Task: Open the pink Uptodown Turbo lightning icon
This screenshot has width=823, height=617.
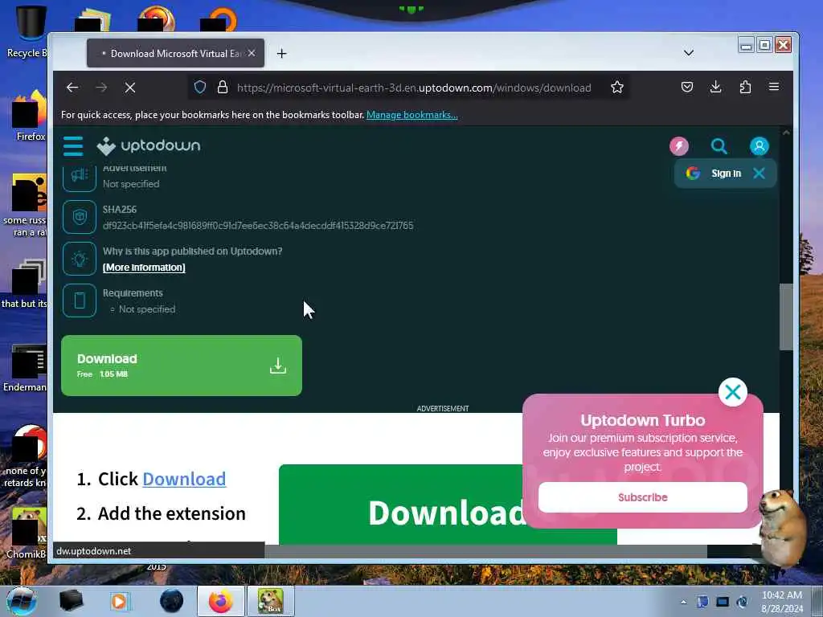Action: pyautogui.click(x=678, y=146)
